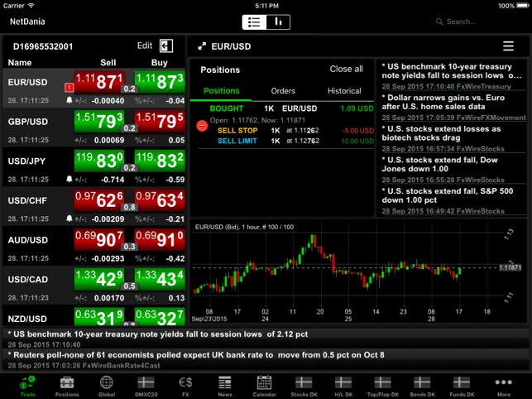Open the Trade tab icon
The image size is (532, 399).
(28, 386)
